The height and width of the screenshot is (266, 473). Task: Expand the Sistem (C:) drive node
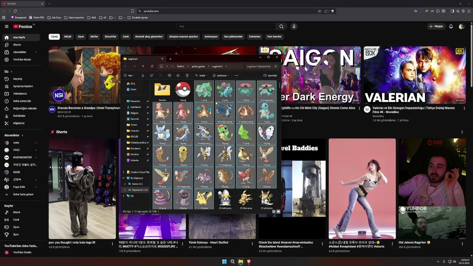pos(125,184)
